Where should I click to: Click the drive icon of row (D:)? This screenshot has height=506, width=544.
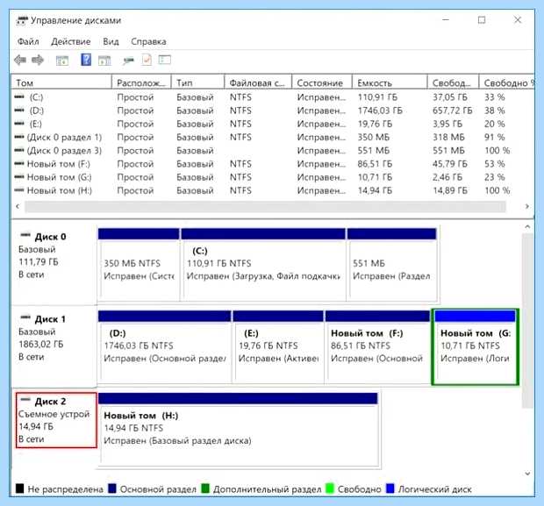pyautogui.click(x=19, y=110)
